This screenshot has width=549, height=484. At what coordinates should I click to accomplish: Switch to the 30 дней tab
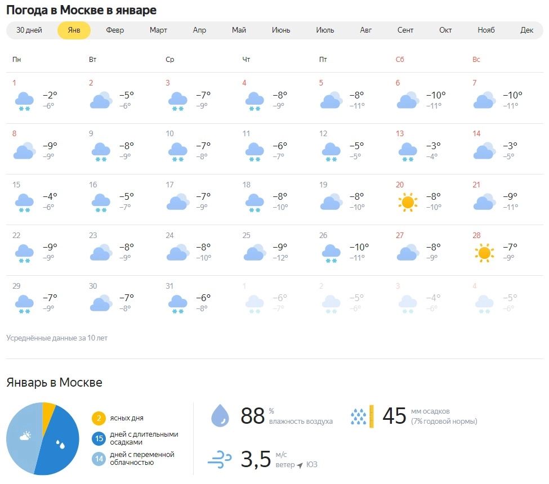click(29, 30)
